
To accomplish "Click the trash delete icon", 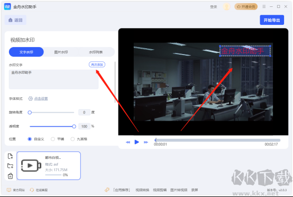I will coord(10,176).
